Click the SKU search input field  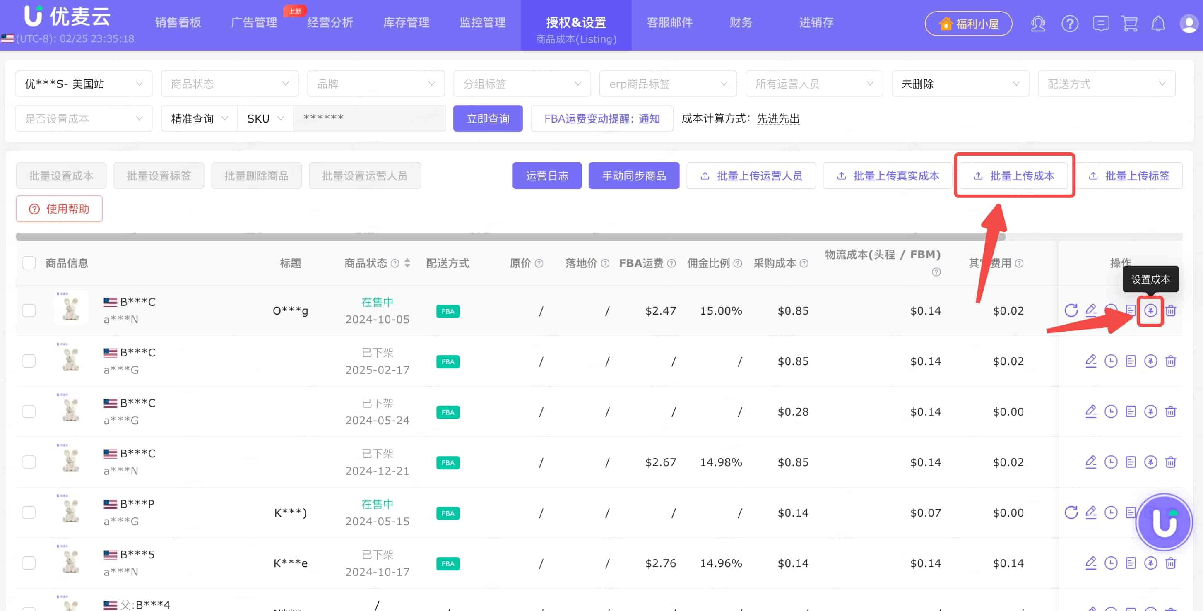[369, 119]
